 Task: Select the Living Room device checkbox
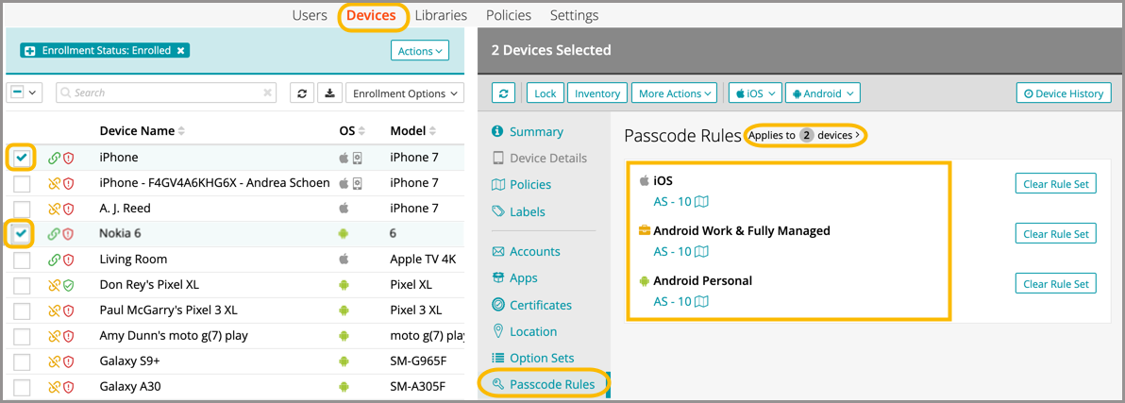pyautogui.click(x=22, y=260)
